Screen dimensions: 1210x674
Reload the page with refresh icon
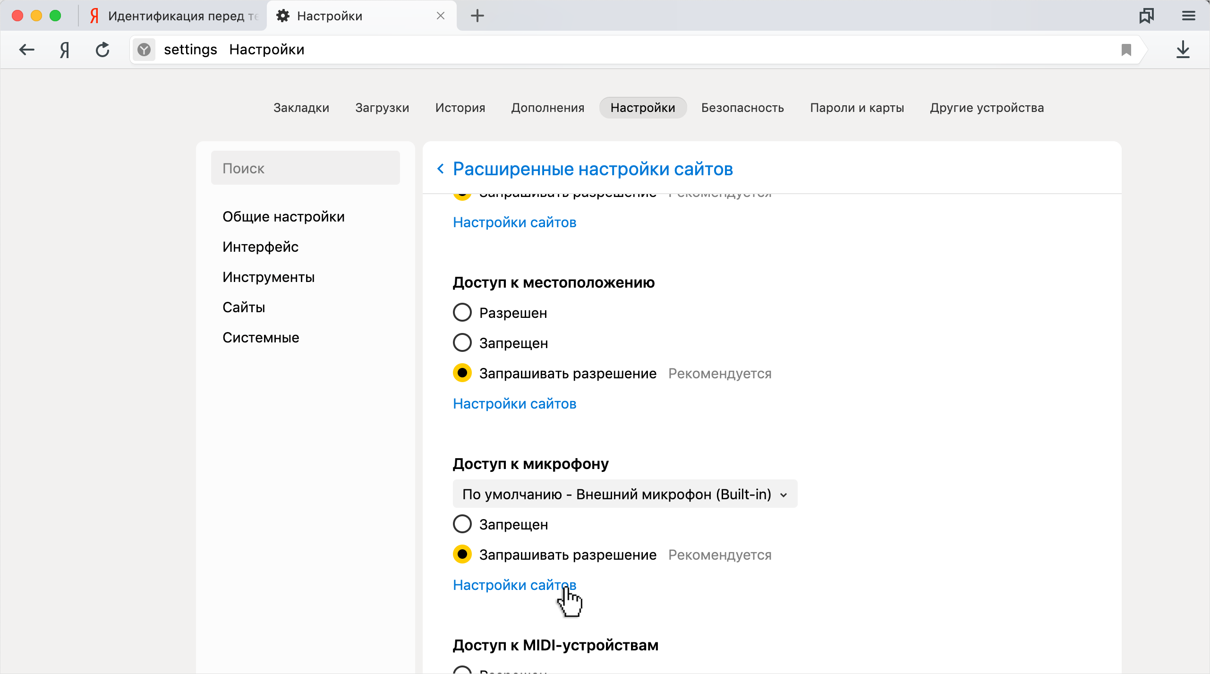click(102, 50)
